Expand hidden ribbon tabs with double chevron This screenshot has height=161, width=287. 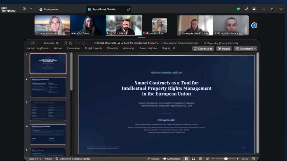click(174, 48)
